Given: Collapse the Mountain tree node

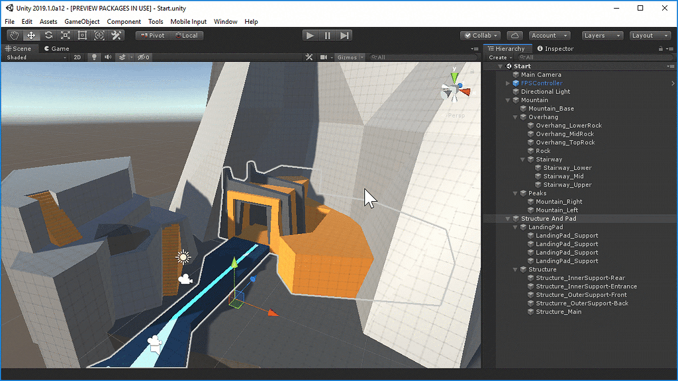Looking at the screenshot, I should (508, 101).
